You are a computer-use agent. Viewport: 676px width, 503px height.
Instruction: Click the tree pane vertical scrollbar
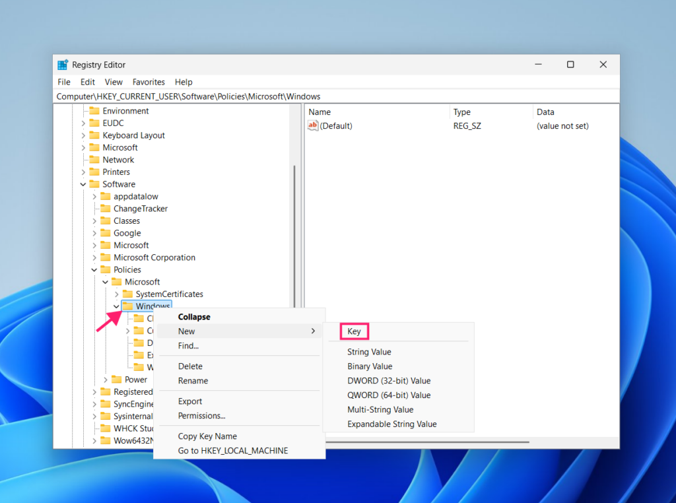(294, 236)
